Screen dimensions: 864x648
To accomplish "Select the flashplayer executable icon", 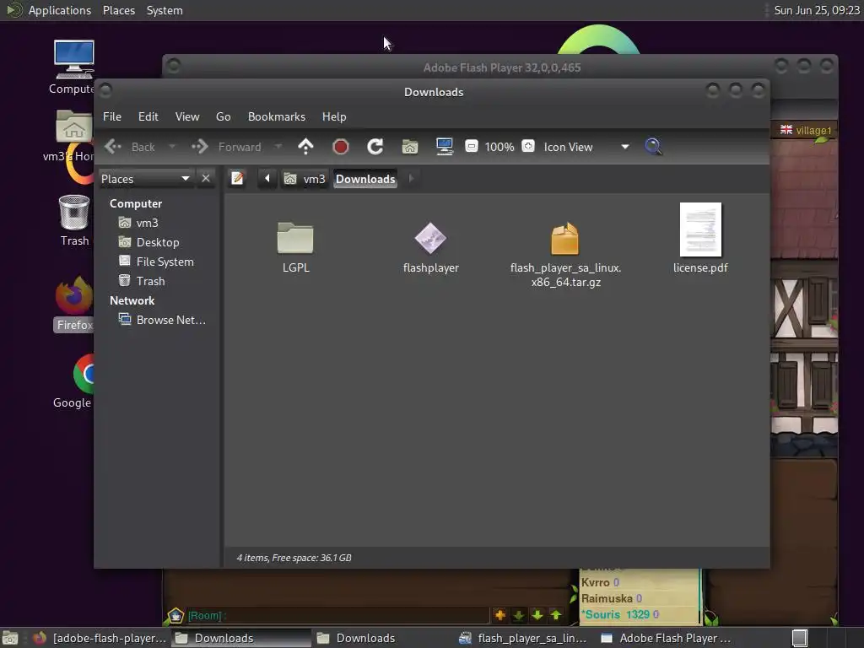I will click(430, 238).
